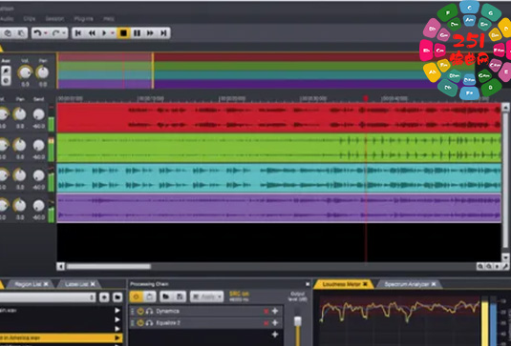Click the Send knob of the purple track

39,206
